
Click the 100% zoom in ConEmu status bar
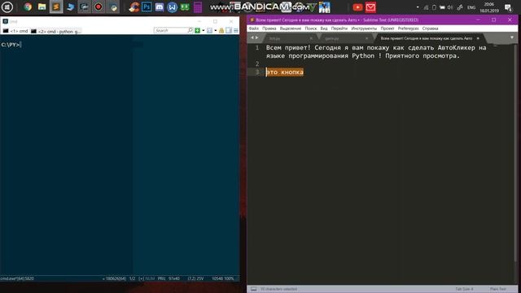tap(228, 278)
